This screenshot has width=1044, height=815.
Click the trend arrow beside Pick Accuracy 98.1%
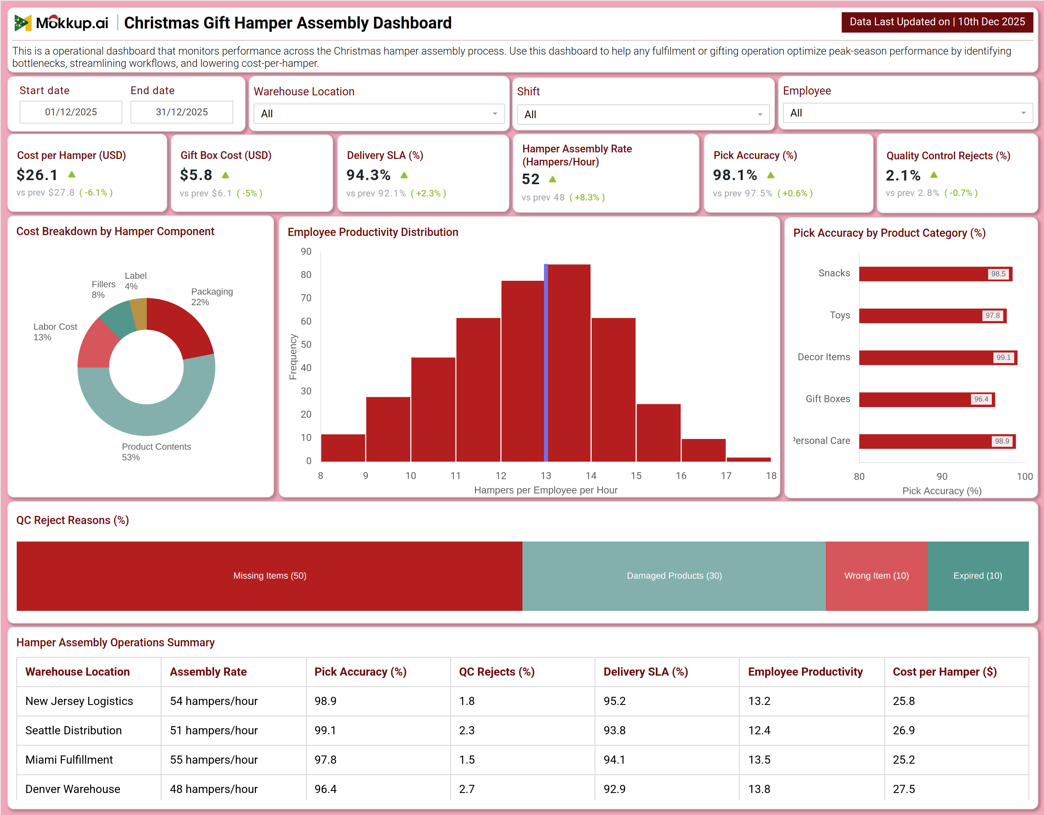click(771, 175)
